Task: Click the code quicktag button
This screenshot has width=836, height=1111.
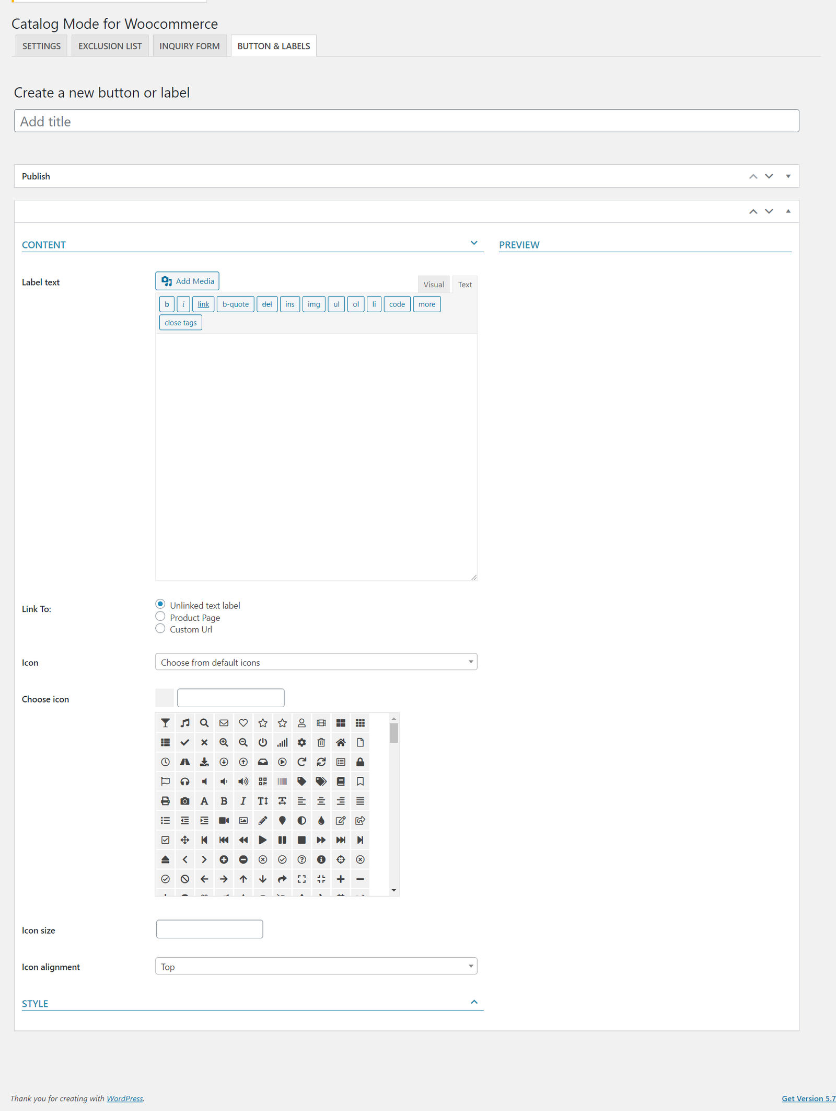Action: [397, 304]
